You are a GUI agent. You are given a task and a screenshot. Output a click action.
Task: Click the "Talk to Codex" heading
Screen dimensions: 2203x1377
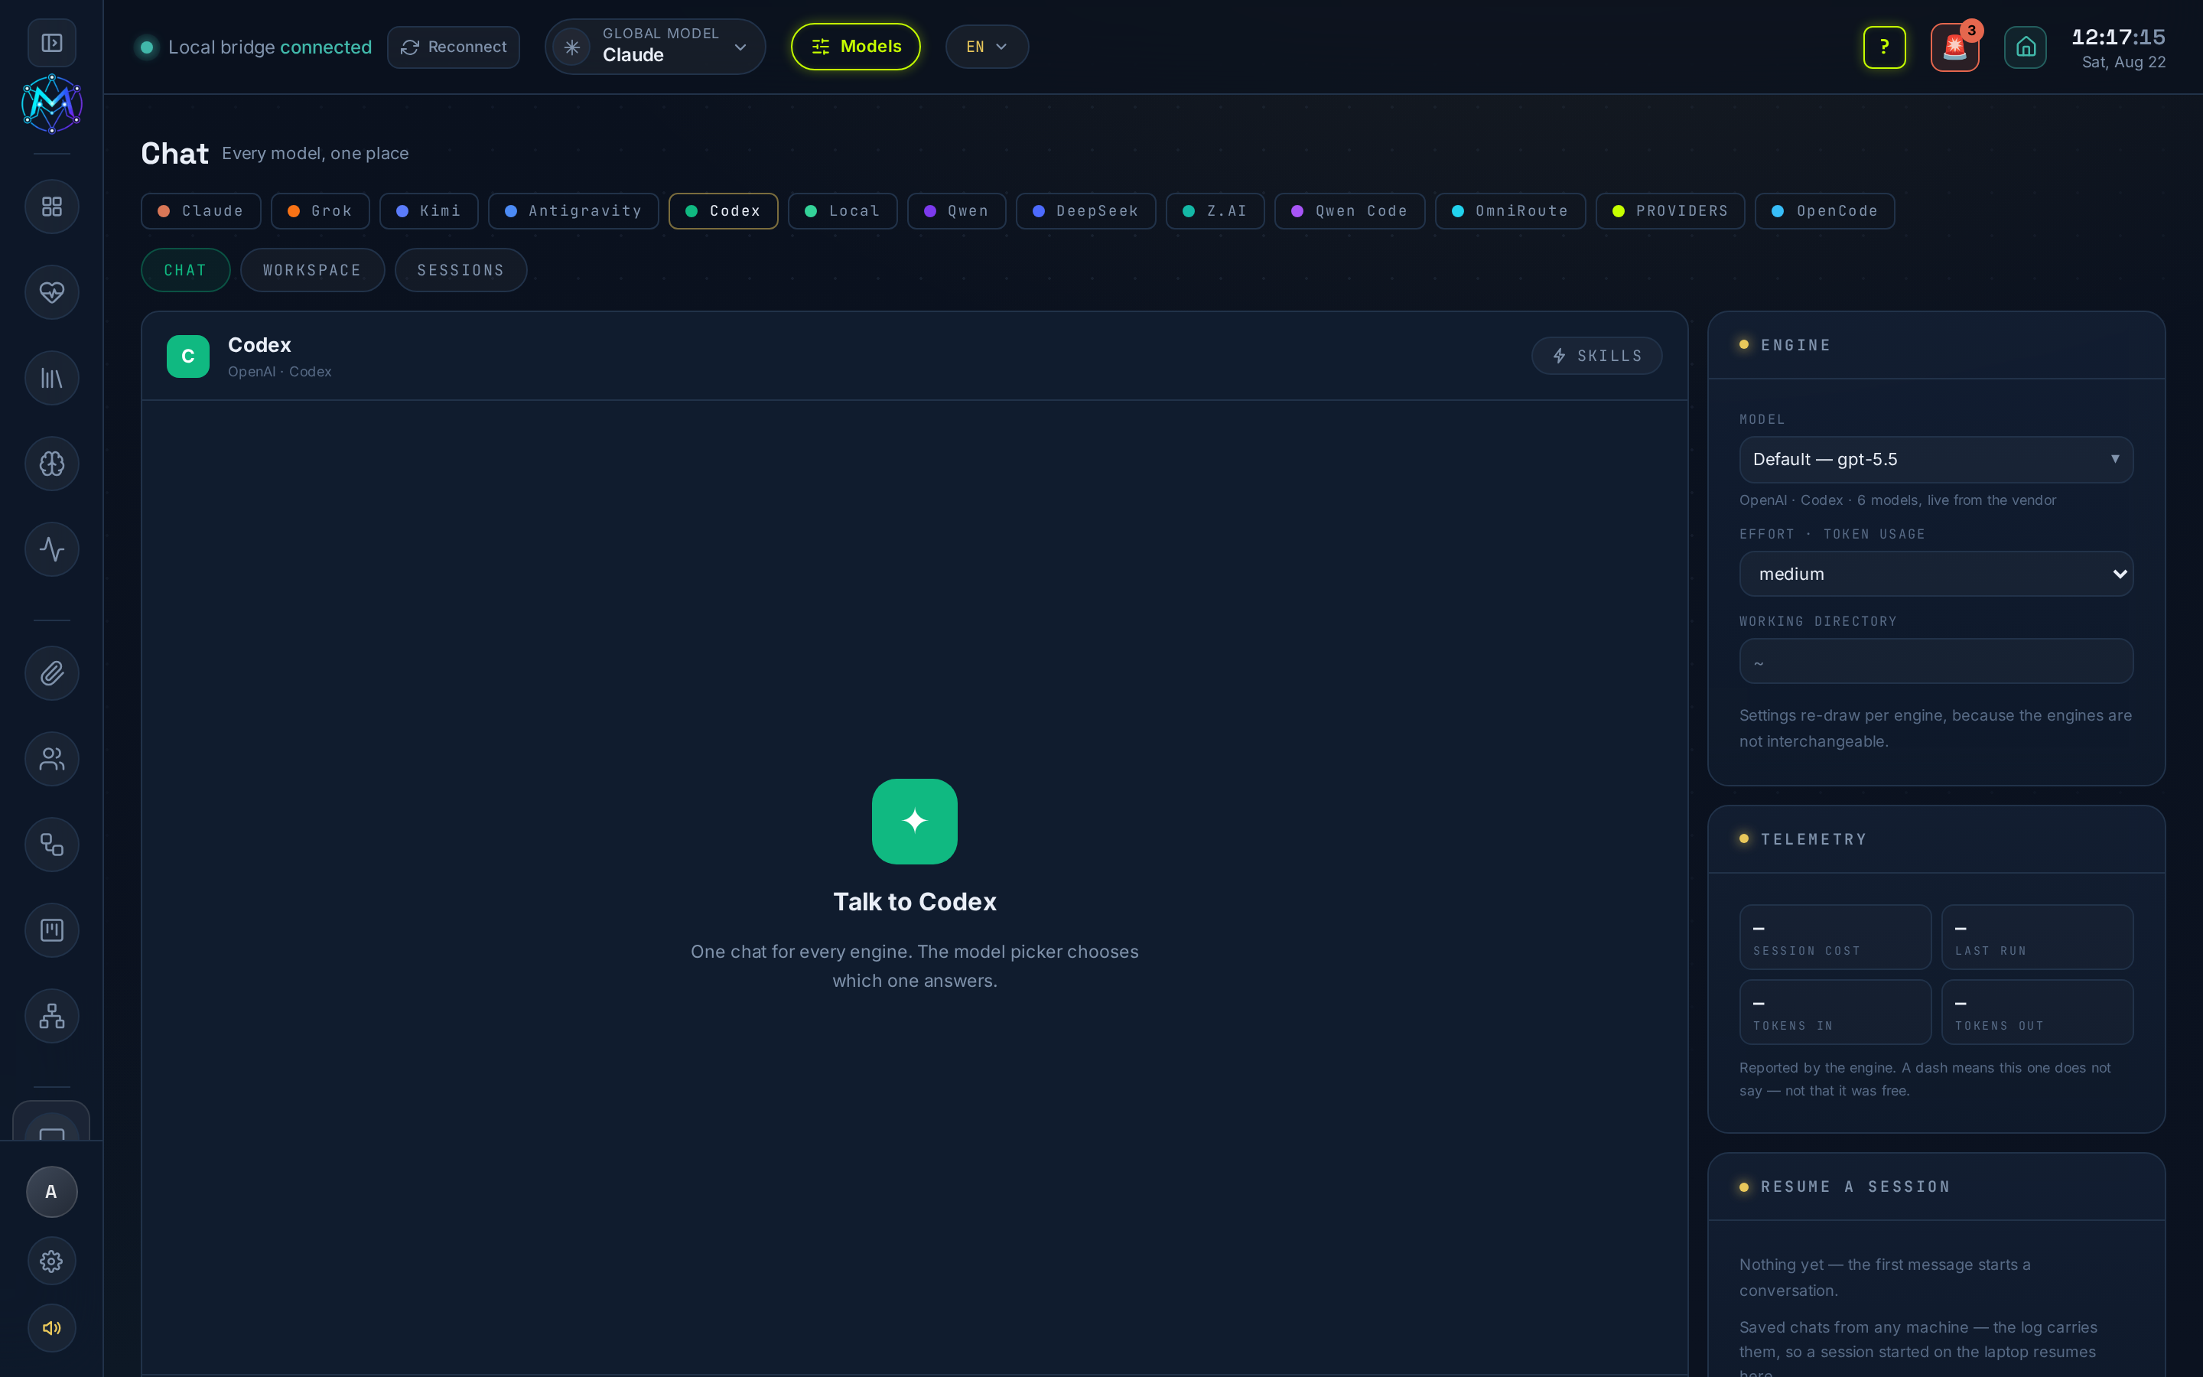915,902
